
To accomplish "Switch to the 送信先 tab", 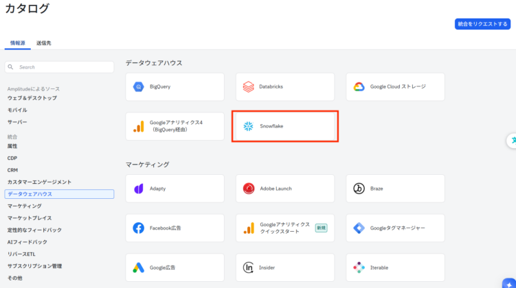I will coord(44,43).
